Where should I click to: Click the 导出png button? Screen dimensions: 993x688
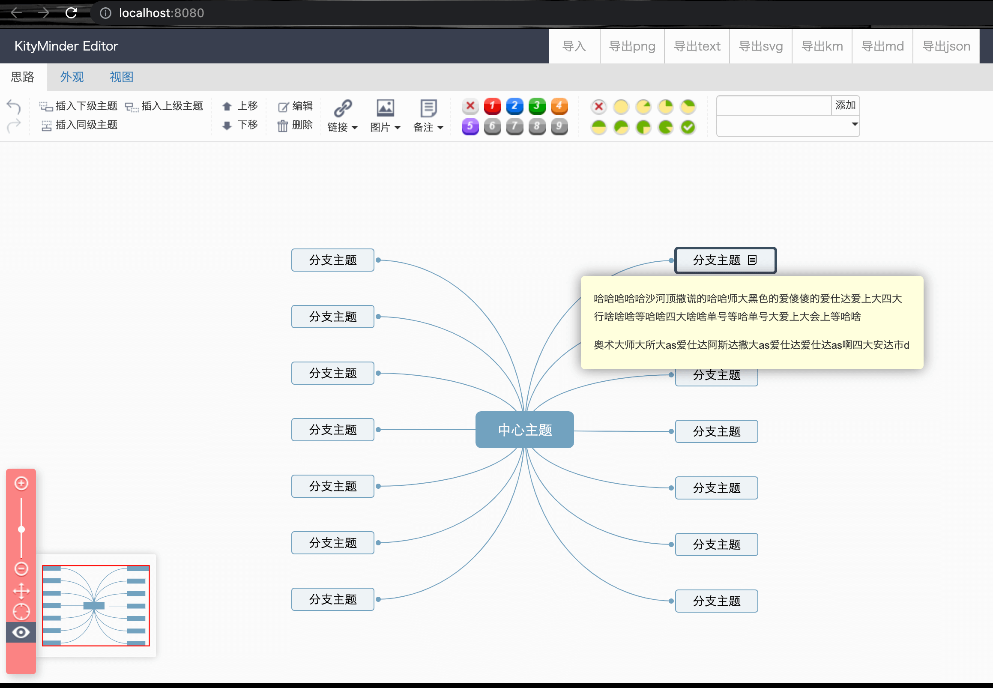[x=632, y=46]
